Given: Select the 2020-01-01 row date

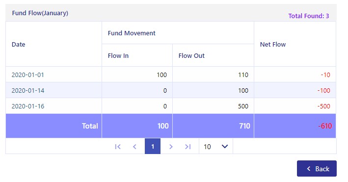Looking at the screenshot, I should click(28, 75).
